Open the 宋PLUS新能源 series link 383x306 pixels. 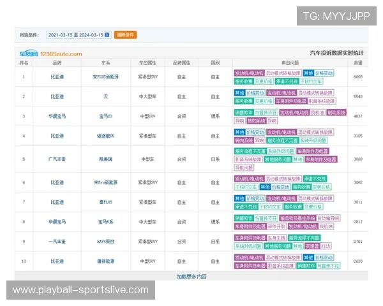pos(106,77)
